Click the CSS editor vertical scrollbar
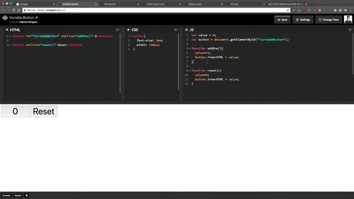 pos(178,61)
